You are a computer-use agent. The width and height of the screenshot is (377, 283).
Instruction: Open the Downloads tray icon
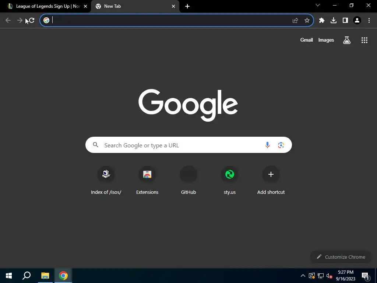click(x=334, y=21)
